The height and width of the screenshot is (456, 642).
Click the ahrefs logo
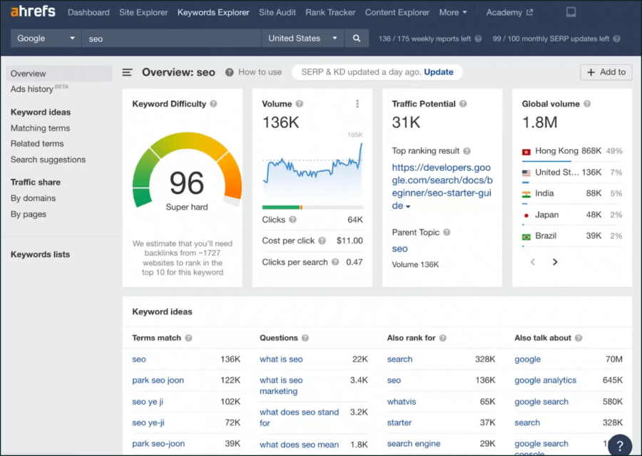(x=33, y=11)
